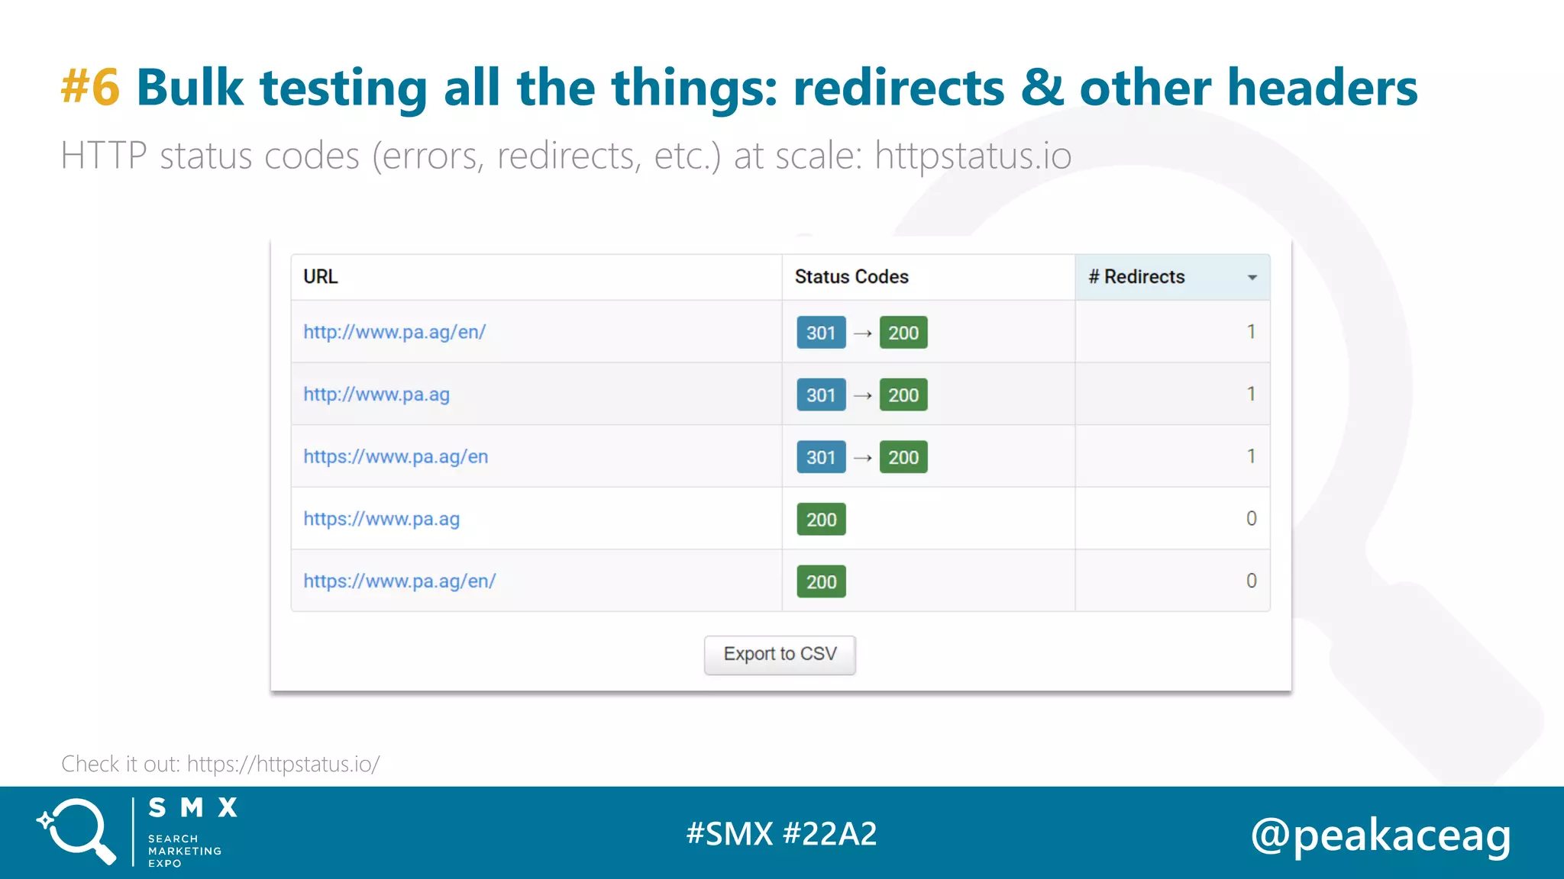1564x879 pixels.
Task: Click the SMX magnifier logo icon
Action: coord(76,832)
